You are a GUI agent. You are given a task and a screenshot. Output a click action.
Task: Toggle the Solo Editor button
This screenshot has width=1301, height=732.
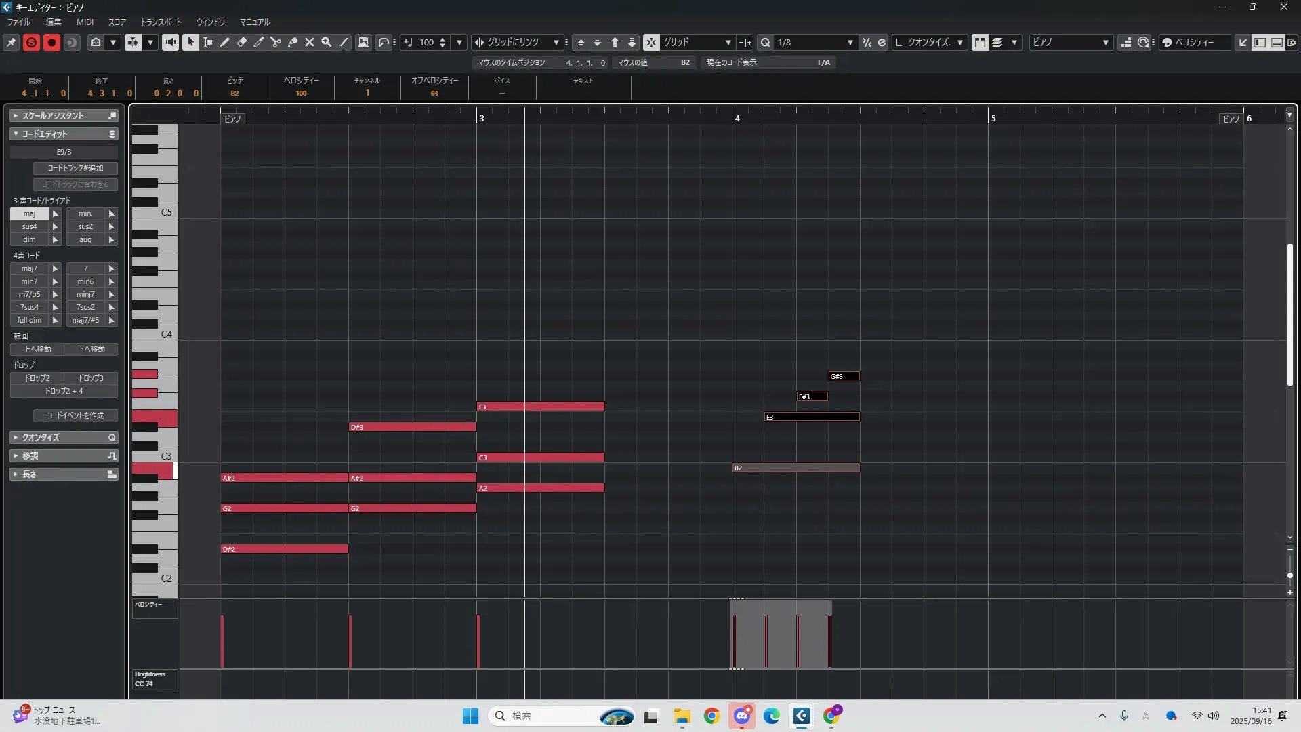pyautogui.click(x=31, y=42)
